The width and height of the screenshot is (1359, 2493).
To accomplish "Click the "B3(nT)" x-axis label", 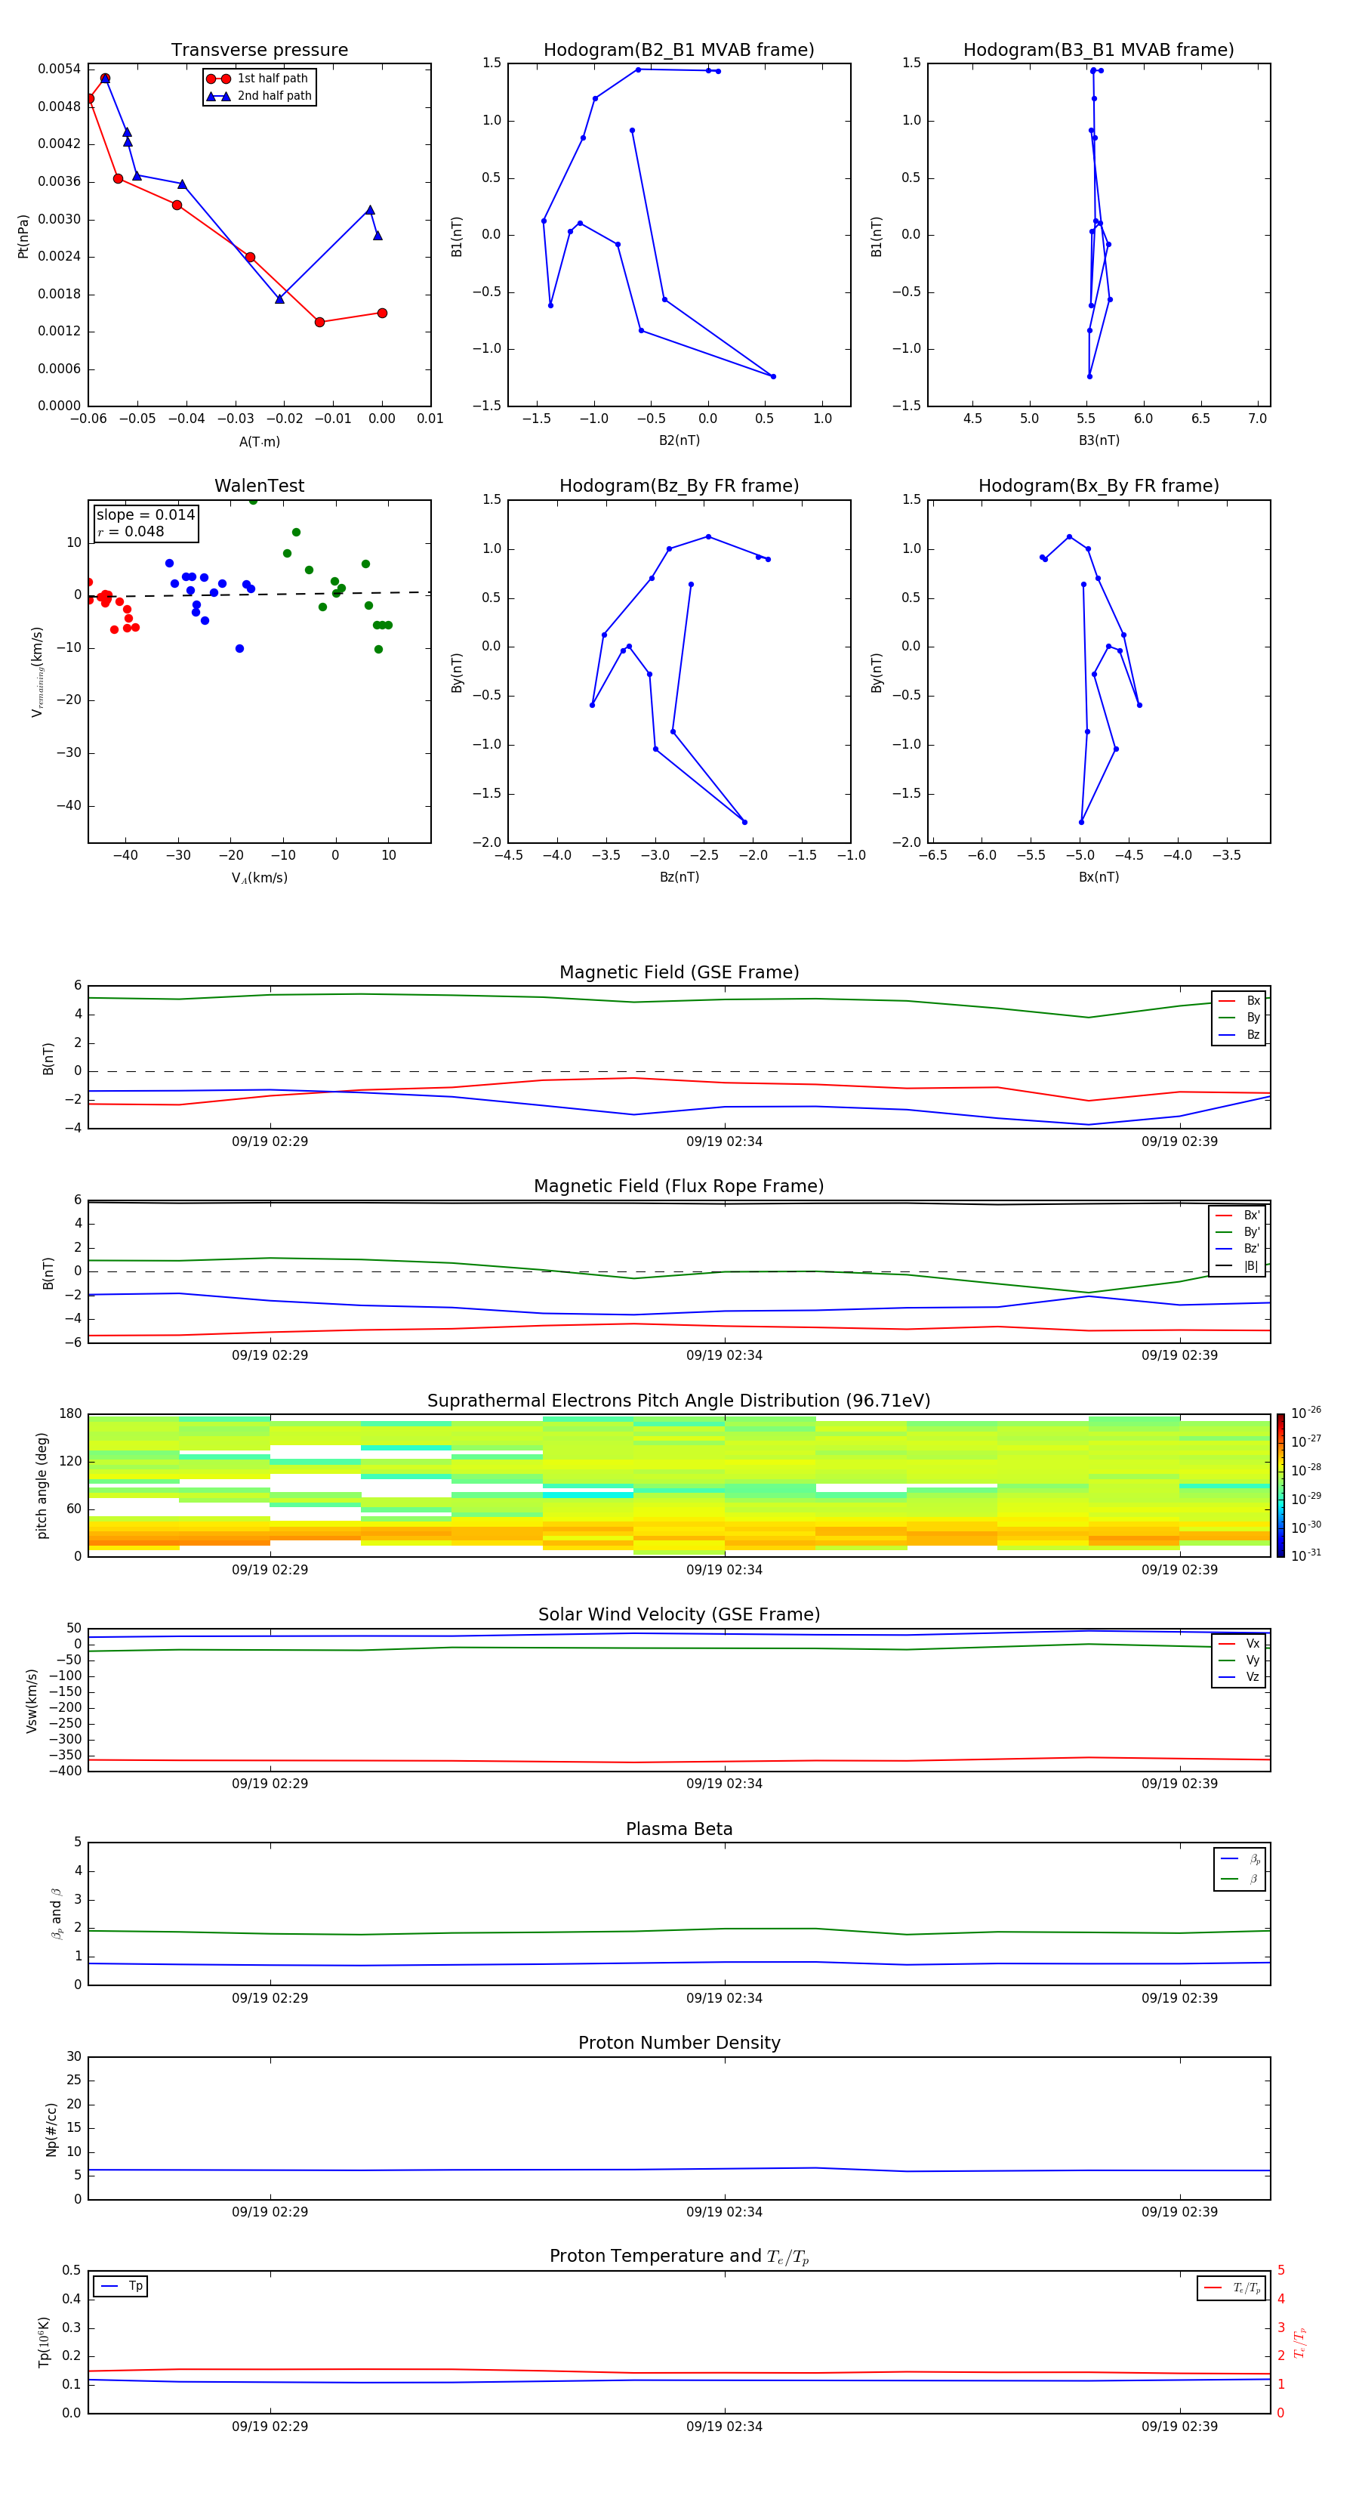I will (x=1099, y=440).
